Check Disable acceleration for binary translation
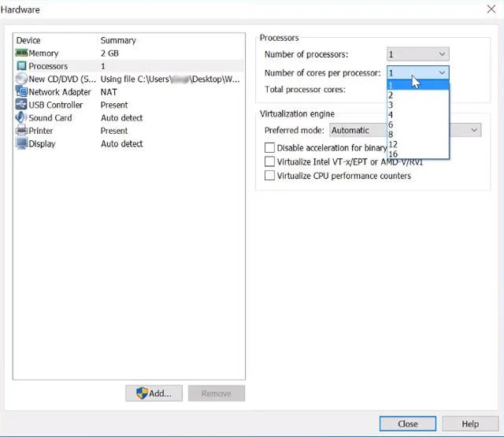Viewport: 504px width, 437px height. tap(269, 147)
